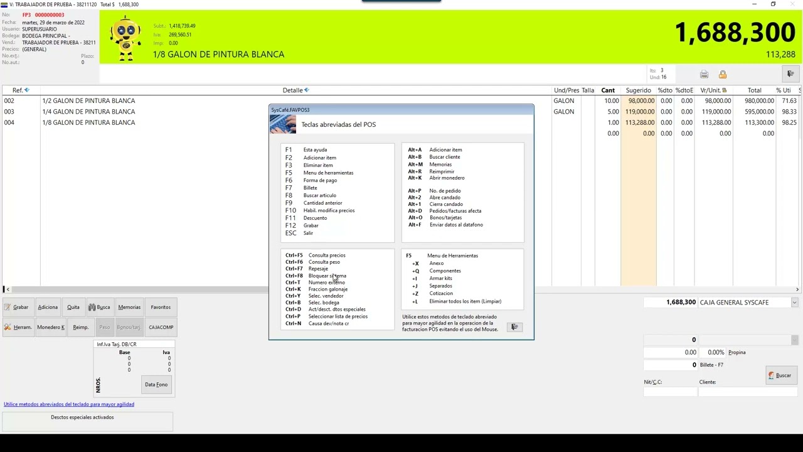803x452 pixels.
Task: Click the Reimp. reprint button
Action: click(80, 327)
